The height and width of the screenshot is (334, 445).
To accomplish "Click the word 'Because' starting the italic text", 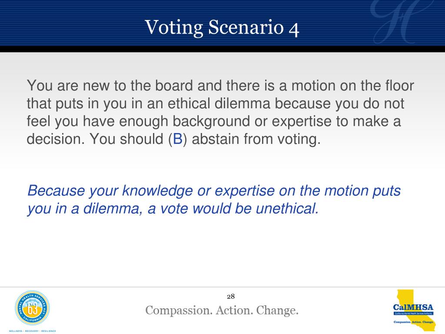I will pos(56,190).
